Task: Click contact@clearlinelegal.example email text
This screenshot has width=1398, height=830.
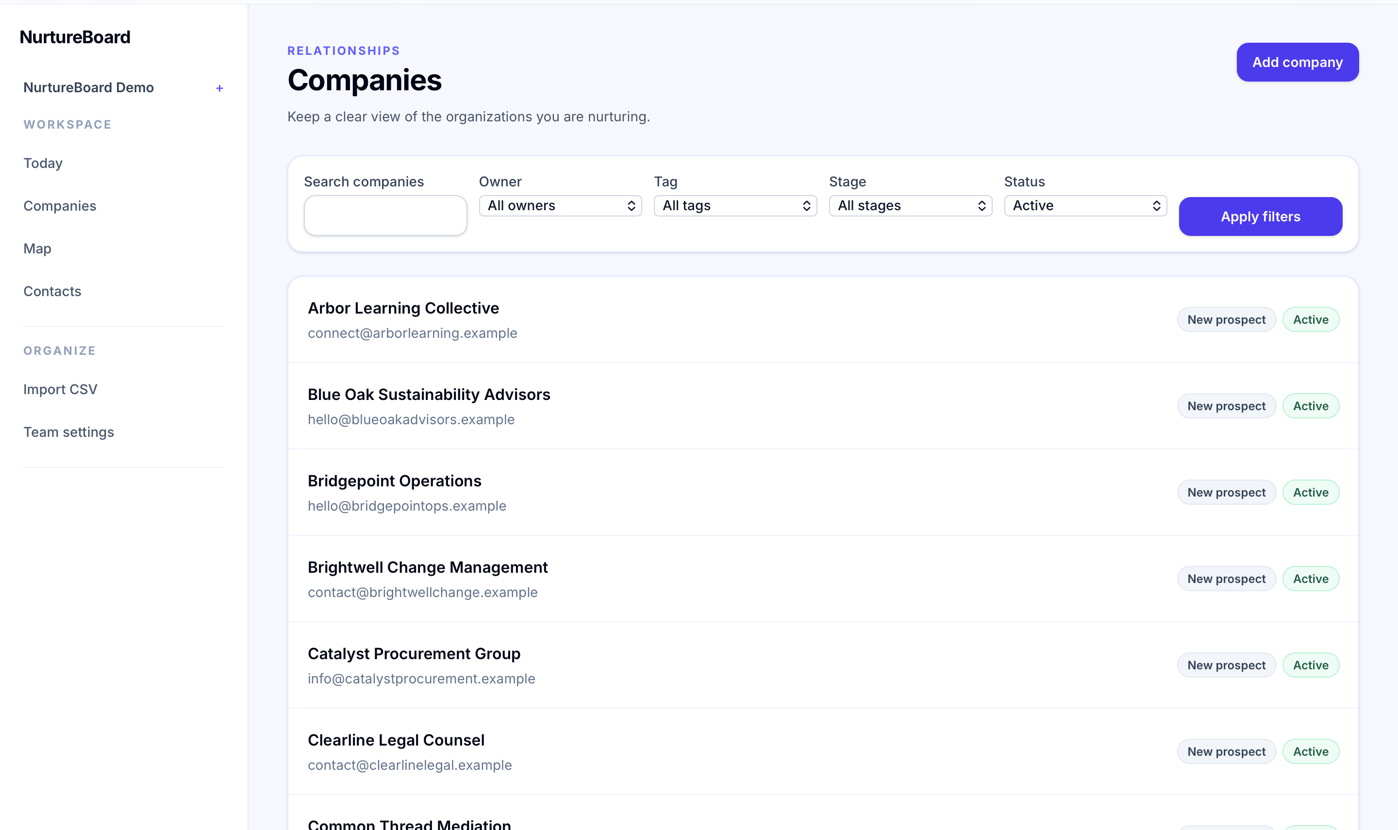Action: pos(410,765)
